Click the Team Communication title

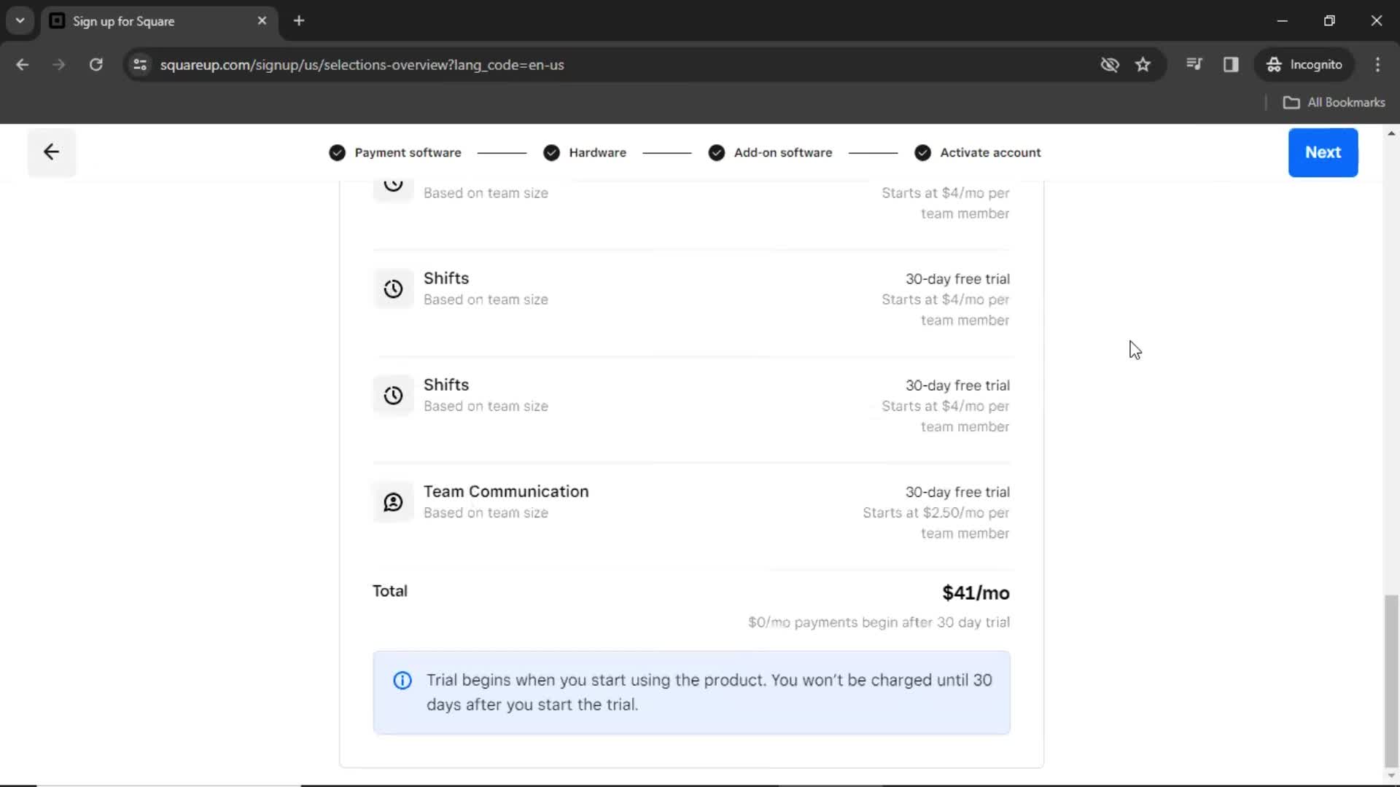point(506,492)
